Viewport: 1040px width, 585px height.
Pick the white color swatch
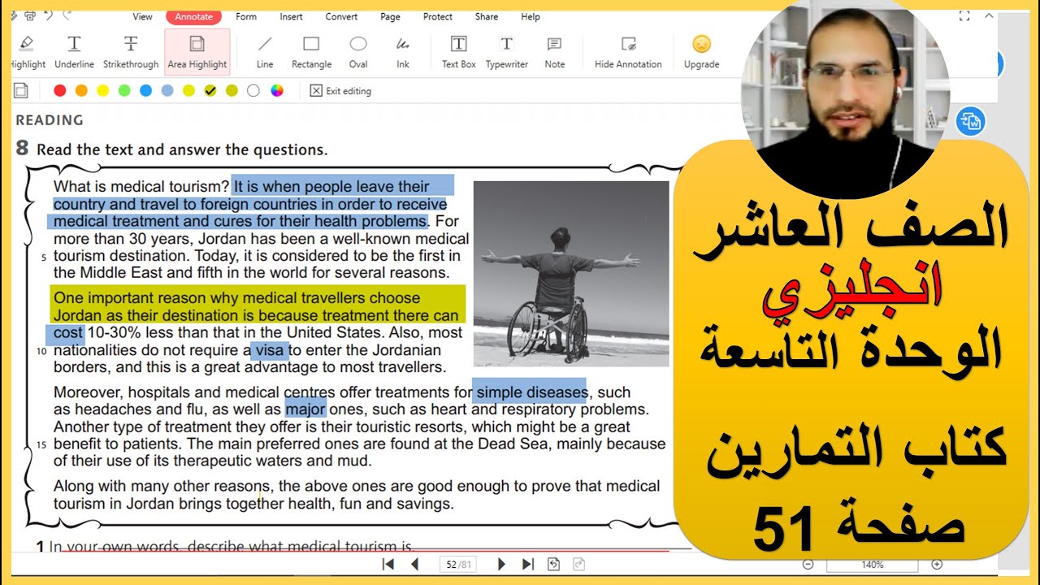coord(253,91)
